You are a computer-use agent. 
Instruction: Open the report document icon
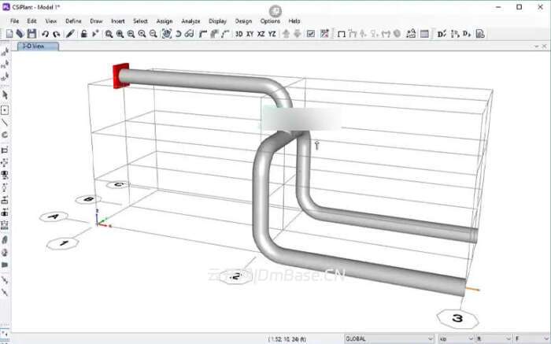click(x=480, y=34)
